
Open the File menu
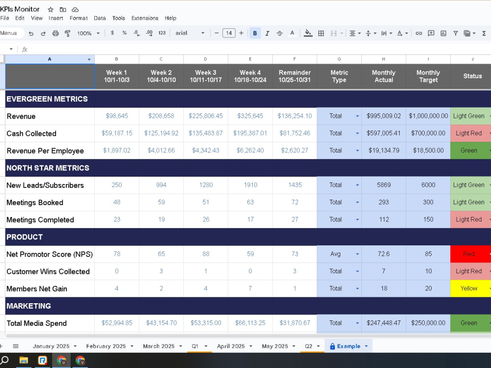coord(5,18)
